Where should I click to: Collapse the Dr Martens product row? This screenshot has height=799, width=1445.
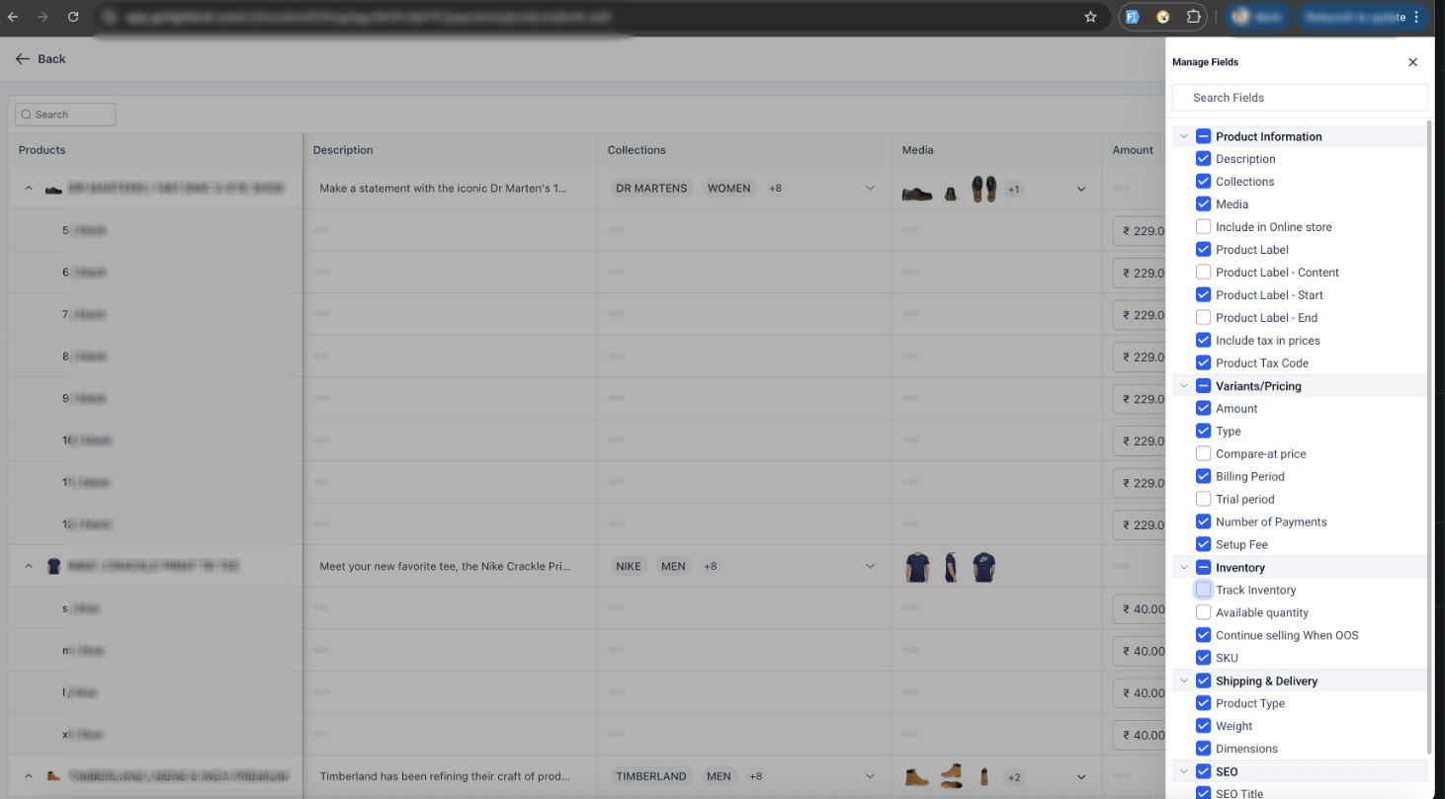pyautogui.click(x=29, y=189)
